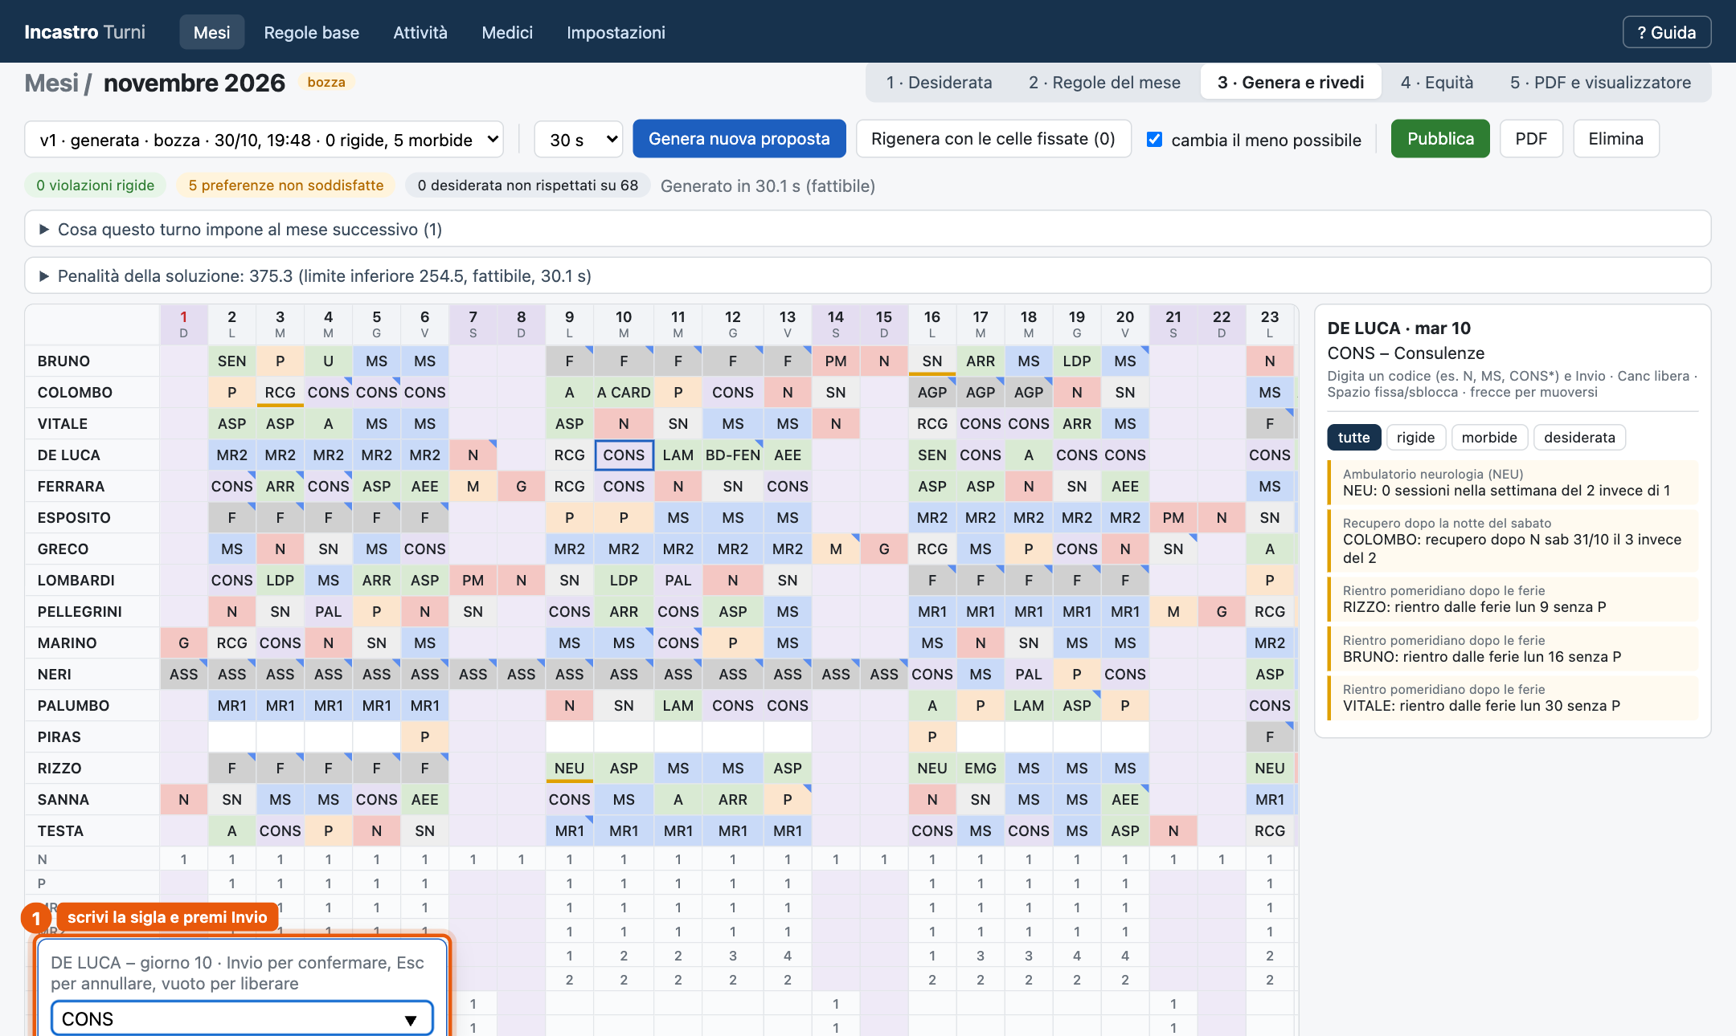Open the CONS code combo box
Screen dimensions: 1736x1036
(241, 1018)
